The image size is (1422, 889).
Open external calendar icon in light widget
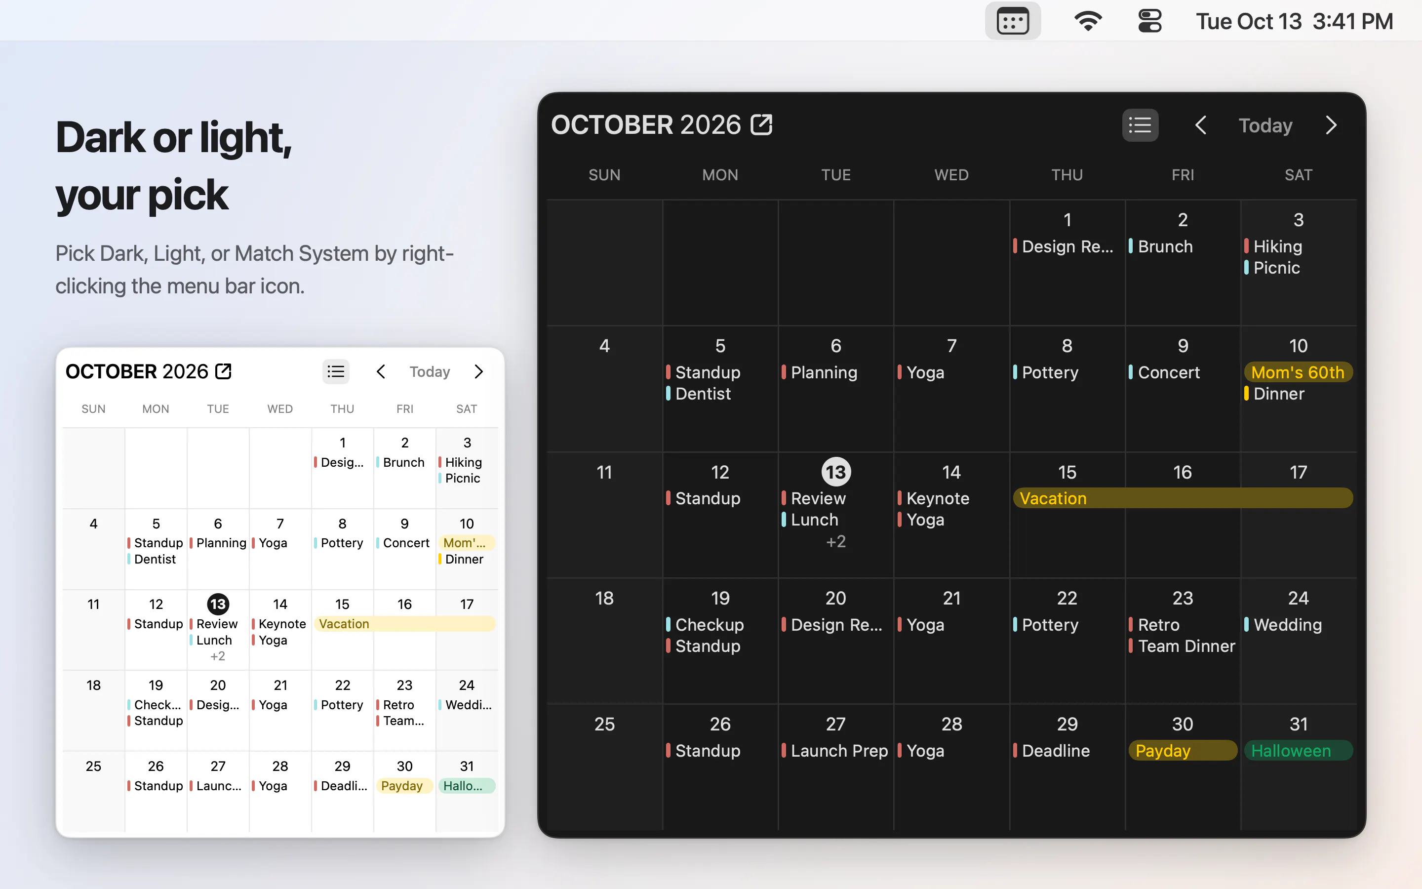pos(223,371)
